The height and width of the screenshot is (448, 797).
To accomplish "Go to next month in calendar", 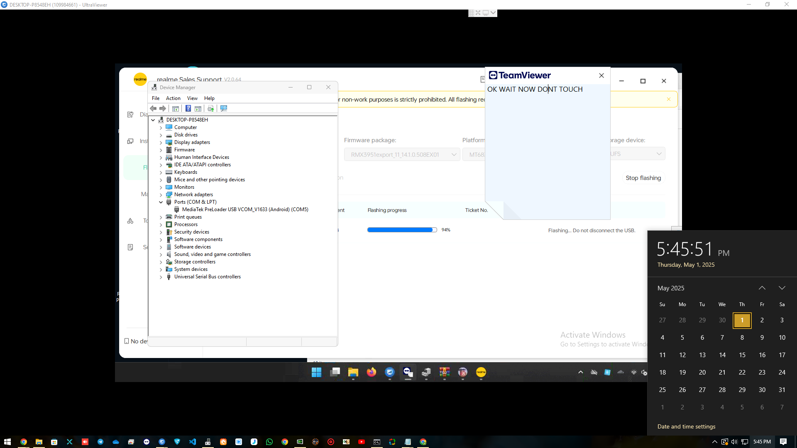I will coord(782,288).
